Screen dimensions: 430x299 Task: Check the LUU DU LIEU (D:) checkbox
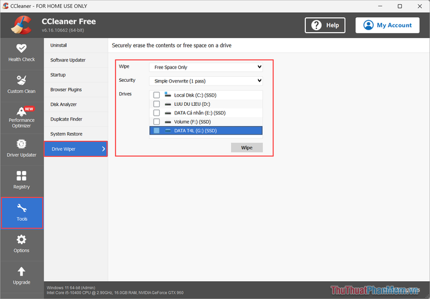click(x=156, y=104)
